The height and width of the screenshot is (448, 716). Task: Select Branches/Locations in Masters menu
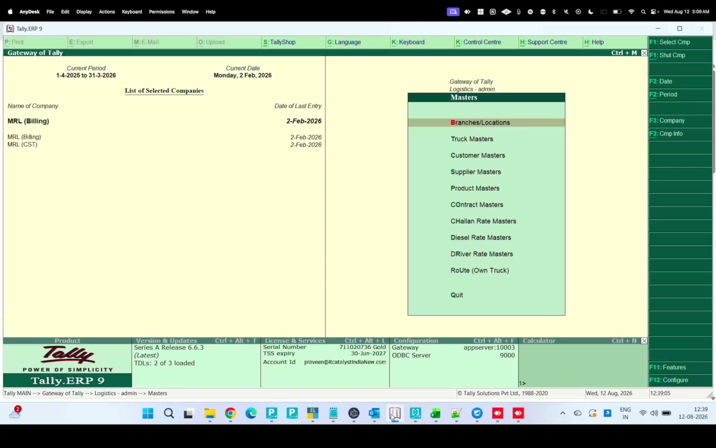(x=486, y=122)
